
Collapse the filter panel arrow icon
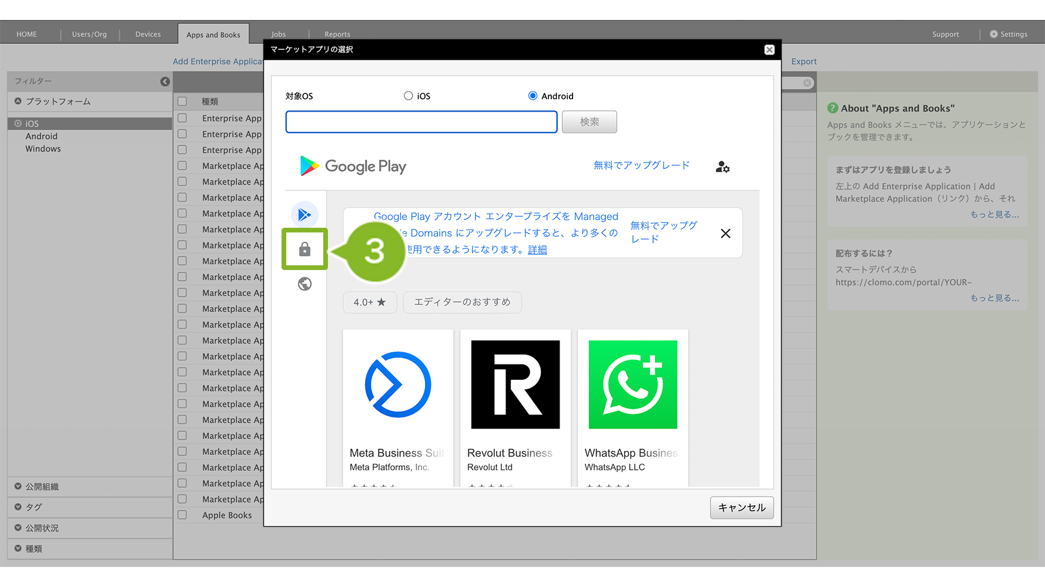[165, 82]
